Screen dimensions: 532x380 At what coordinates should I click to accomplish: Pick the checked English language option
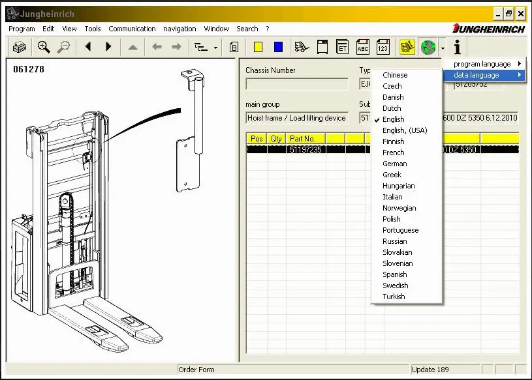point(393,119)
